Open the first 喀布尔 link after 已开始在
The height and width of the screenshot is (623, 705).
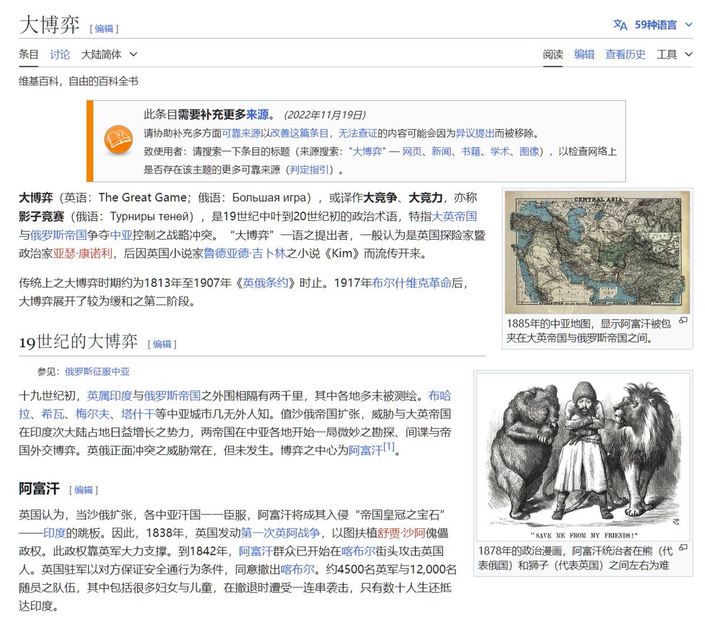[x=357, y=551]
